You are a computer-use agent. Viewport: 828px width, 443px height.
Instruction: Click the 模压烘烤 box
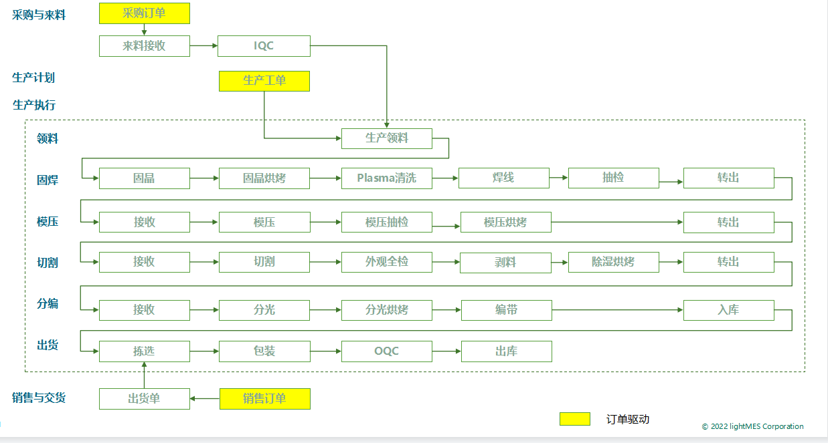[x=505, y=222]
